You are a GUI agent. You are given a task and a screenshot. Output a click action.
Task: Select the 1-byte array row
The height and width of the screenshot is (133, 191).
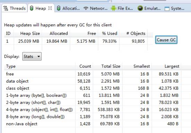point(92,95)
